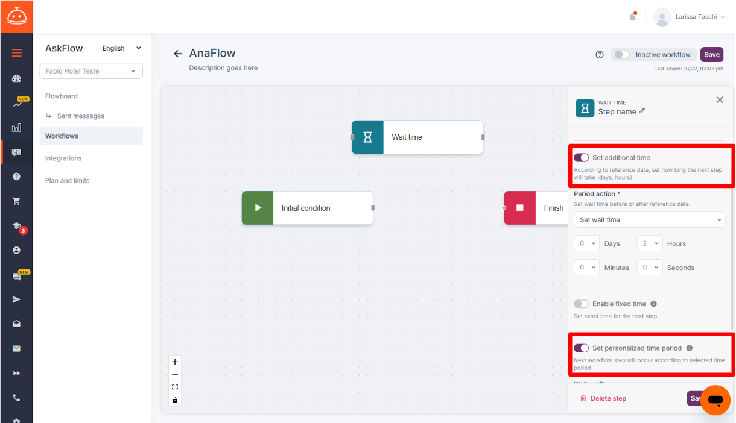Image resolution: width=736 pixels, height=423 pixels.
Task: Click the Delete step link
Action: (603, 398)
